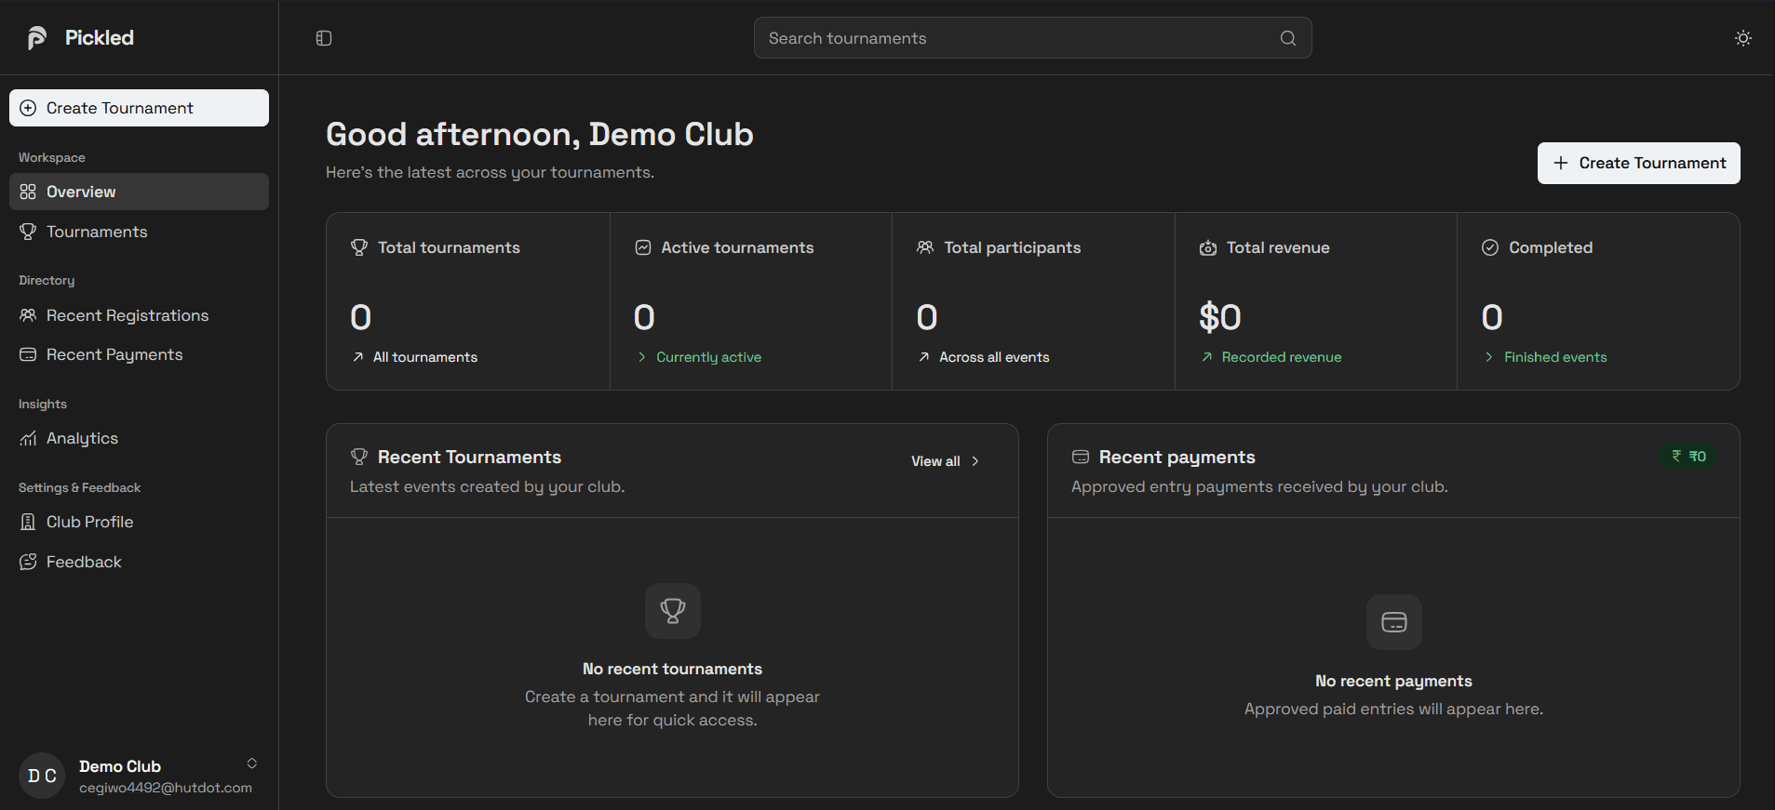The image size is (1775, 810).
Task: Click the empty-state payment card icon
Action: [x=1394, y=622]
